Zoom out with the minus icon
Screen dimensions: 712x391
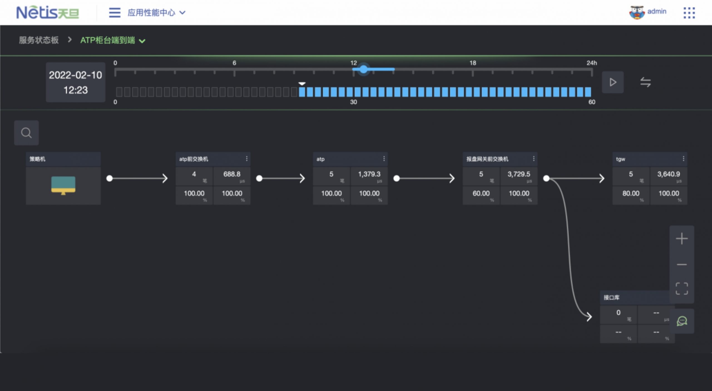682,264
